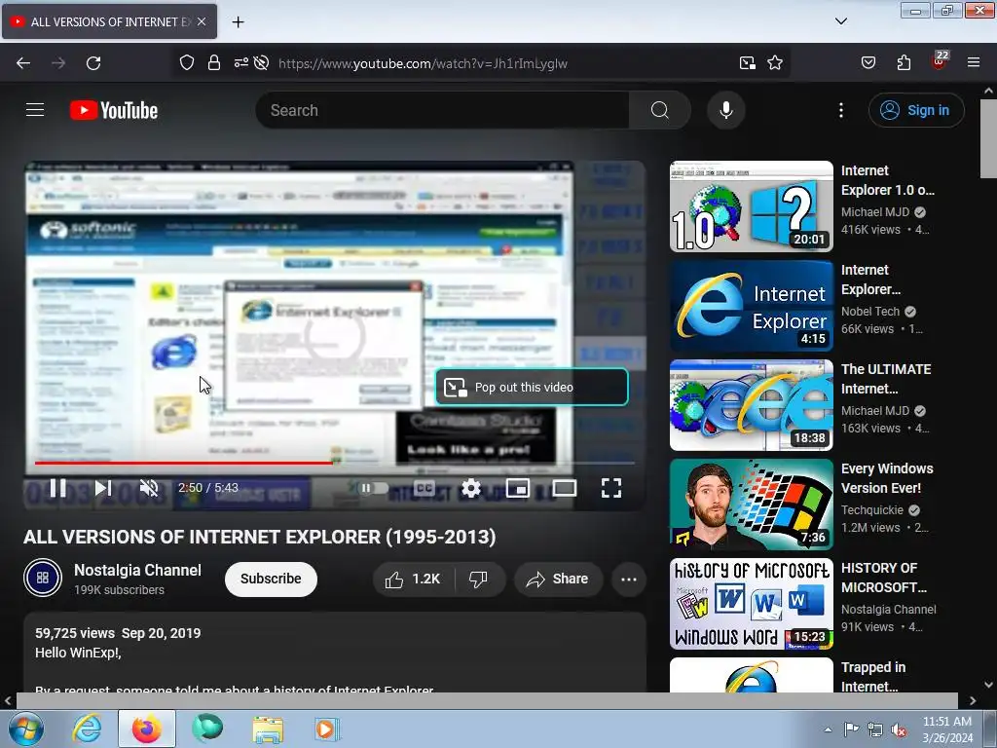Like this video
997x748 pixels.
tap(413, 579)
